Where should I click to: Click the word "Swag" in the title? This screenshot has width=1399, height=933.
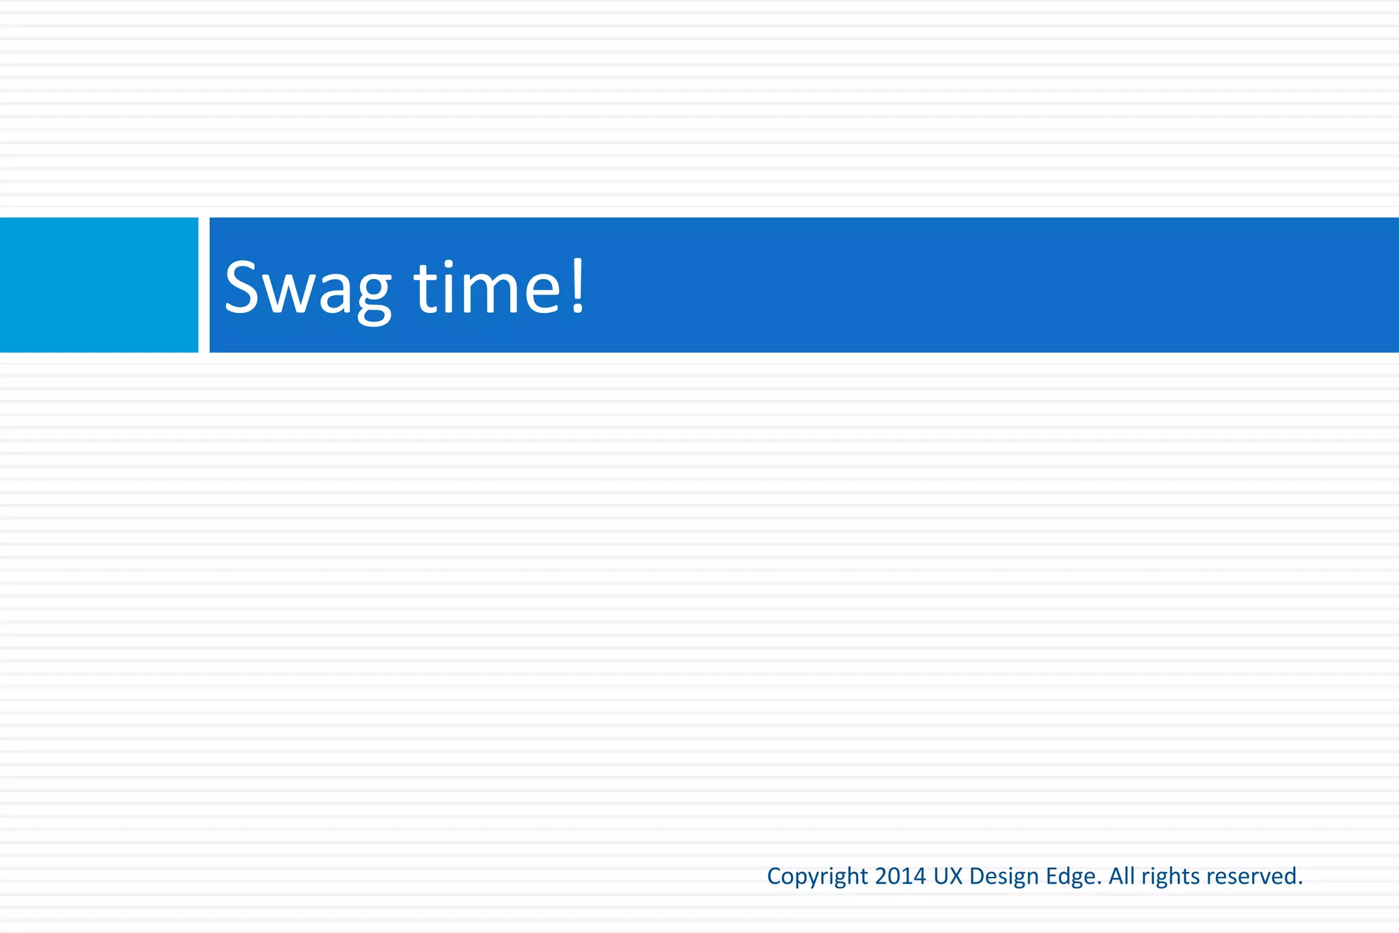point(307,288)
